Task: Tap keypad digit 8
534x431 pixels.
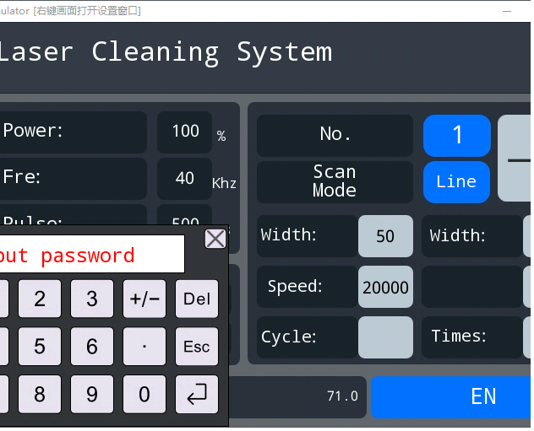Action: click(x=40, y=394)
